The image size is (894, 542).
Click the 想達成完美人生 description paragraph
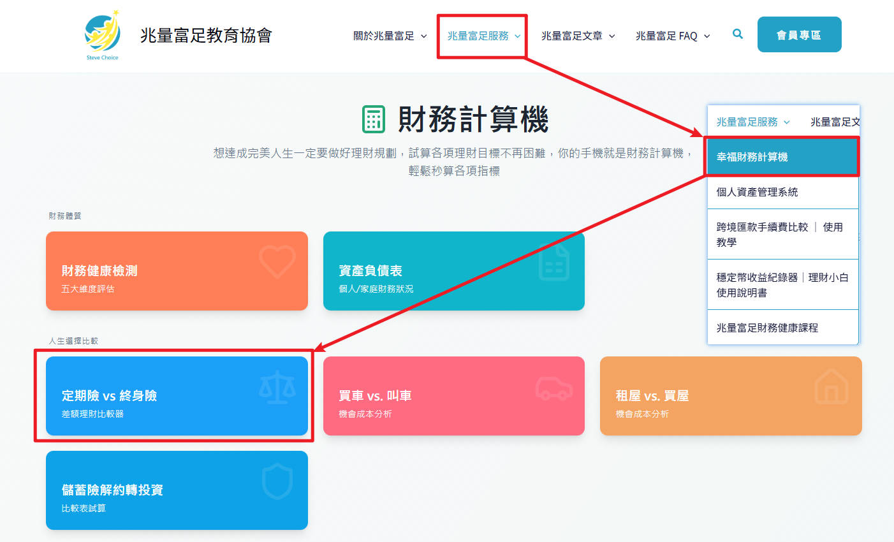pyautogui.click(x=454, y=162)
